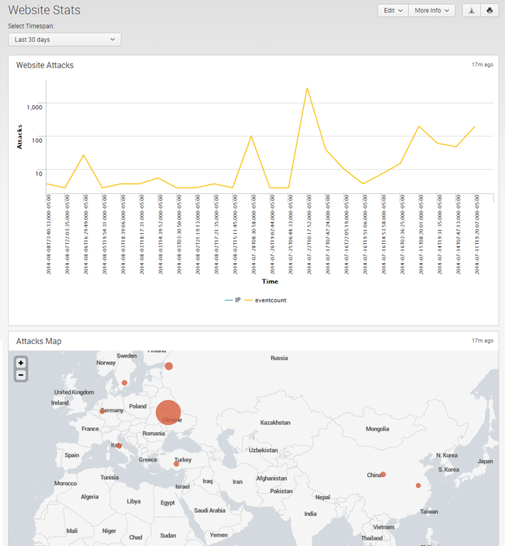The height and width of the screenshot is (546, 505).
Task: Click the Website Attacks panel title
Action: [45, 65]
